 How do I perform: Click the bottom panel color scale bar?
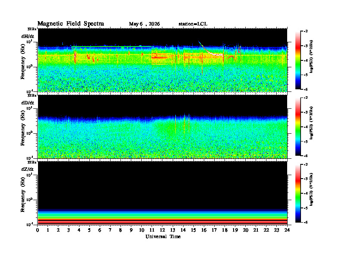coord(298,193)
